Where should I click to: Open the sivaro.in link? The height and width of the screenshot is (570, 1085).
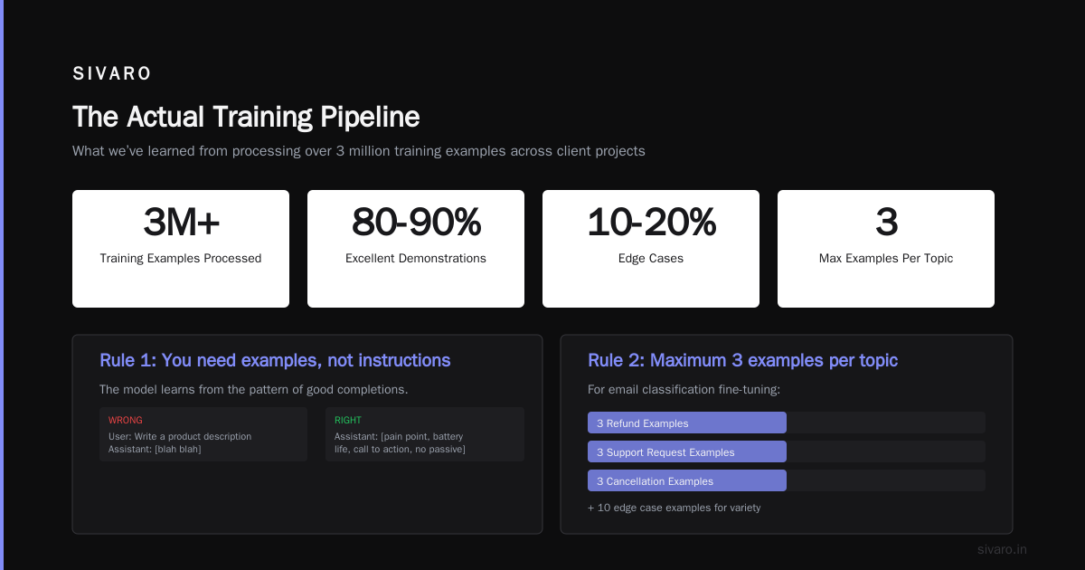(1002, 549)
